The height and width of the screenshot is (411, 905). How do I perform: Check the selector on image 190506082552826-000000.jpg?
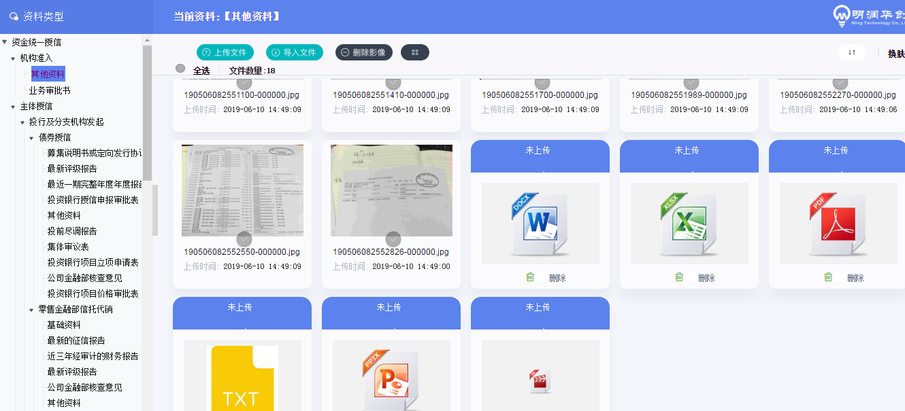[393, 239]
